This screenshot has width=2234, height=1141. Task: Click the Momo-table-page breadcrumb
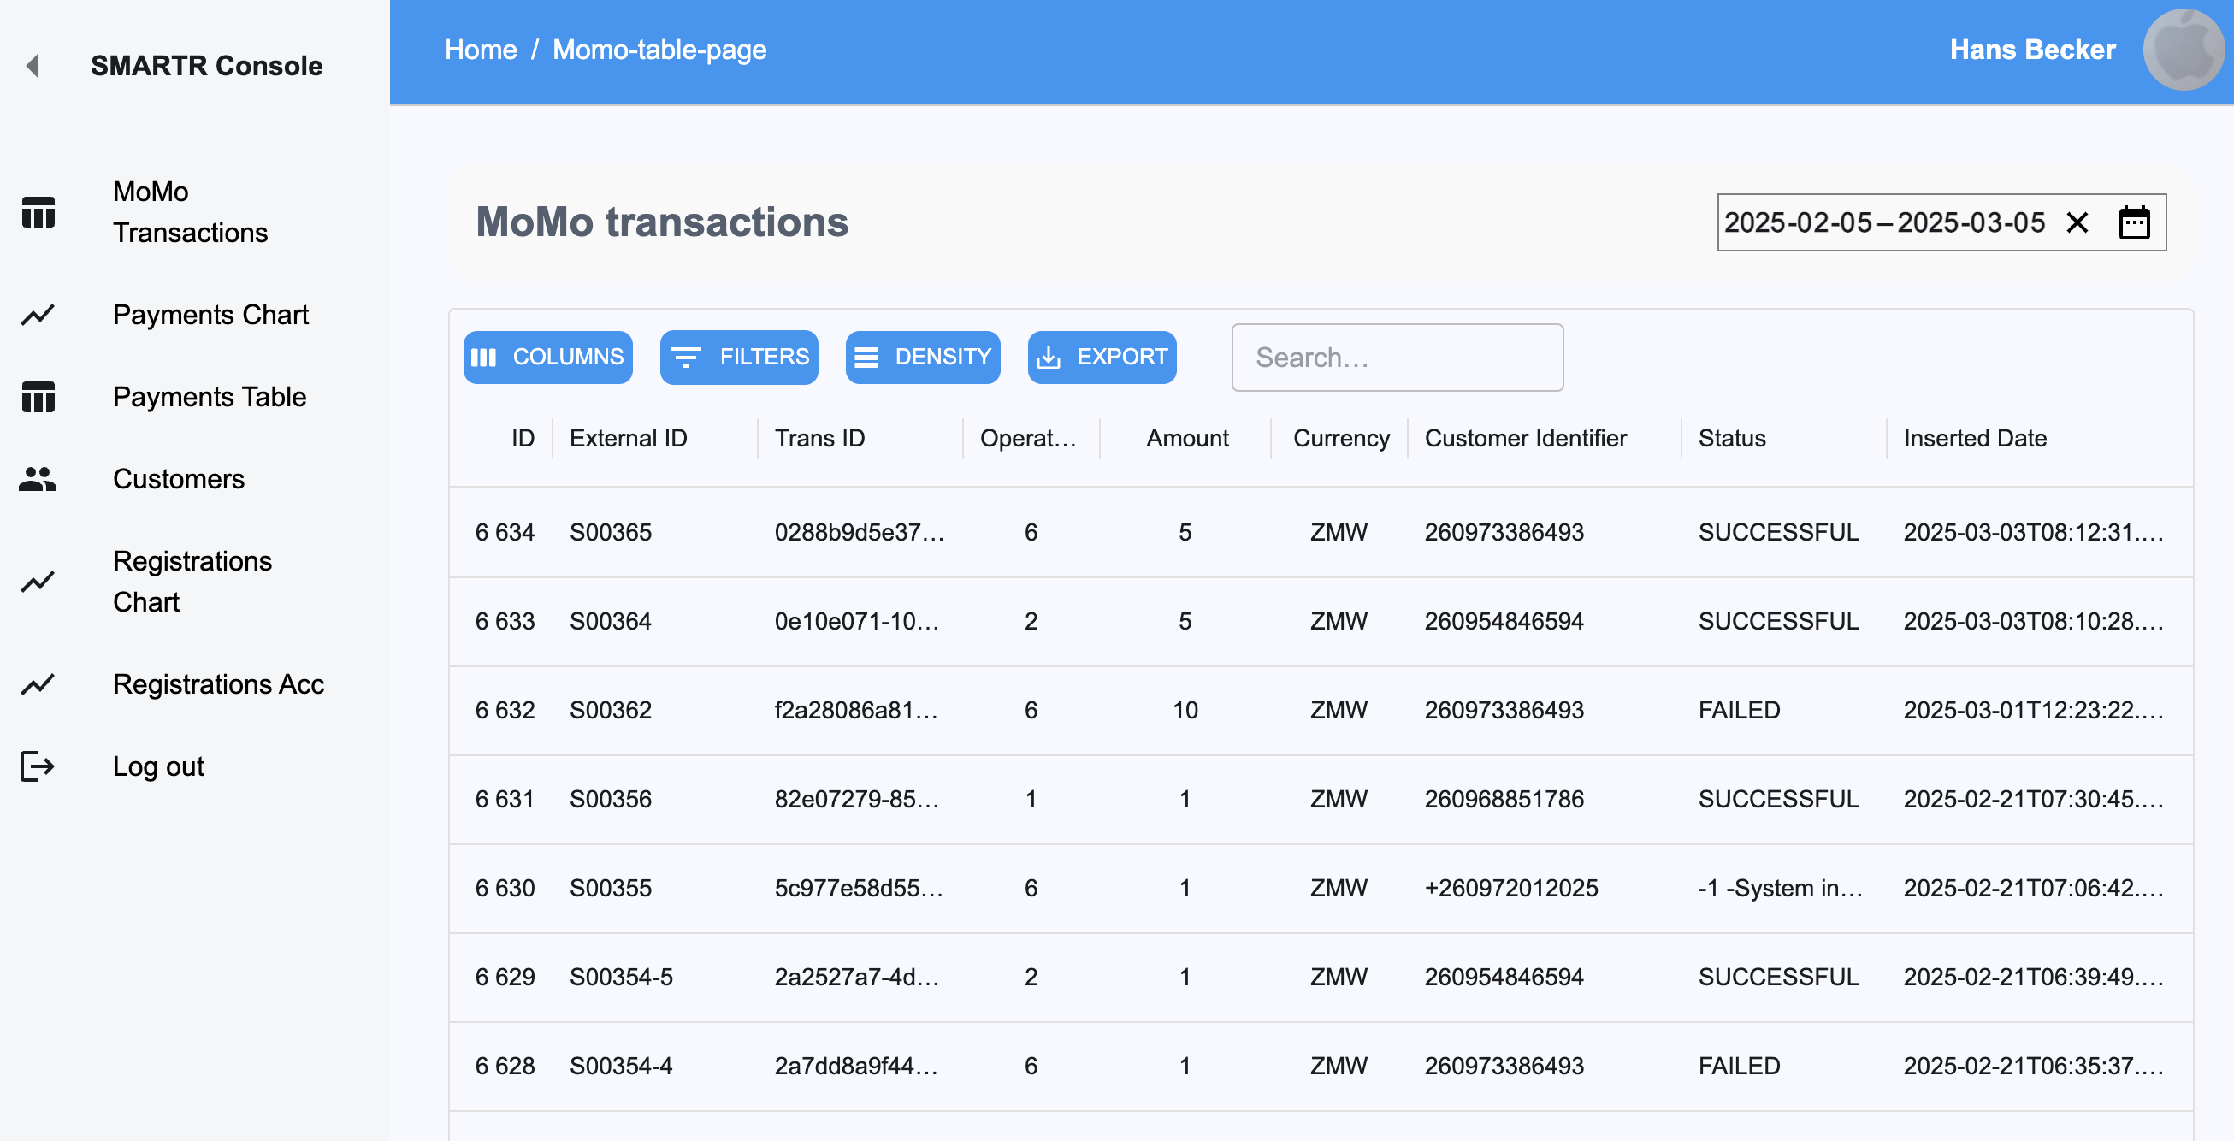(659, 50)
